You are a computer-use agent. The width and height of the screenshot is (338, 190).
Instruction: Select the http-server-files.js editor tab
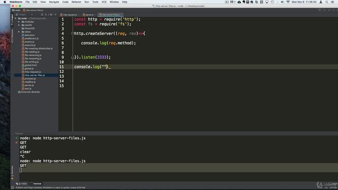[110, 15]
